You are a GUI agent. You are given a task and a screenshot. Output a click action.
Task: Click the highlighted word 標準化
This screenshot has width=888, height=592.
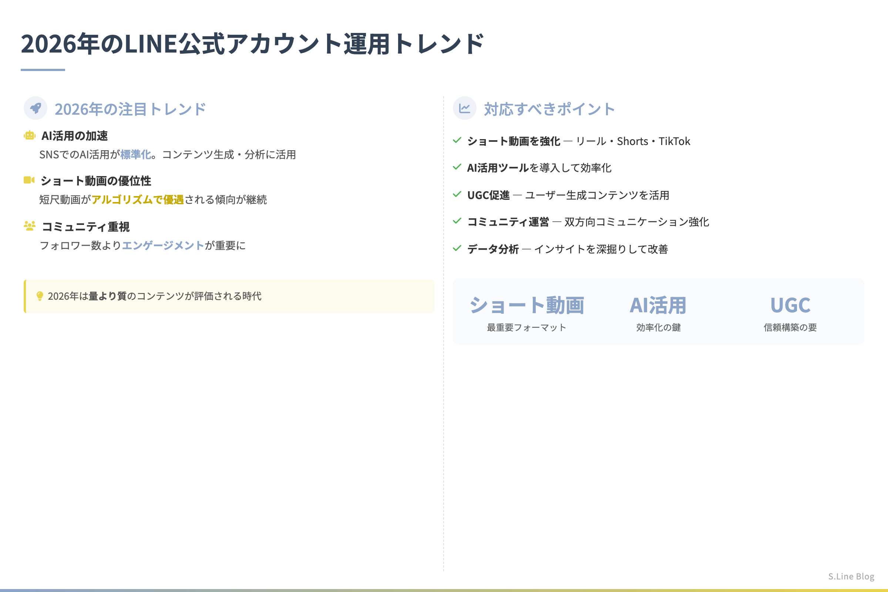pos(135,154)
